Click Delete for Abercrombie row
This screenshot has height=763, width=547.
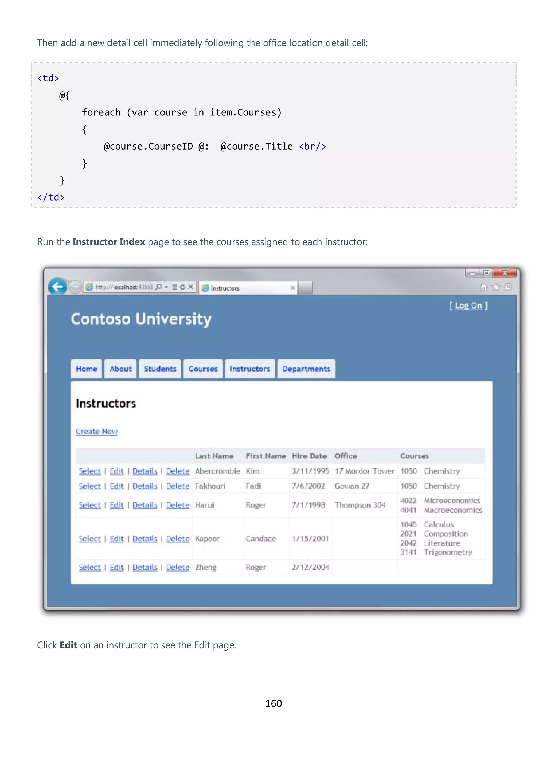pos(178,471)
